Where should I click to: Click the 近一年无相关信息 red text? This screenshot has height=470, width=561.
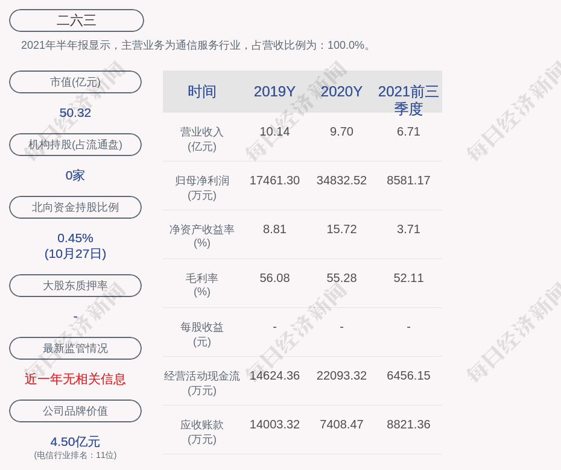pyautogui.click(x=75, y=380)
